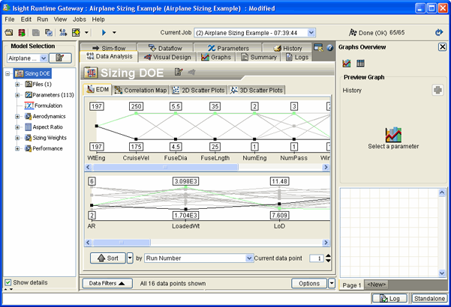Viewport: 451px width, 307px height.
Task: Switch to the Visual Design tab
Action: 167,57
